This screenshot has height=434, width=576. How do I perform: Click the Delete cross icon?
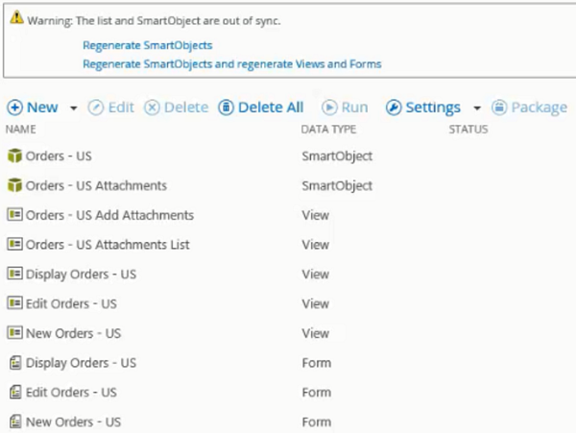152,108
